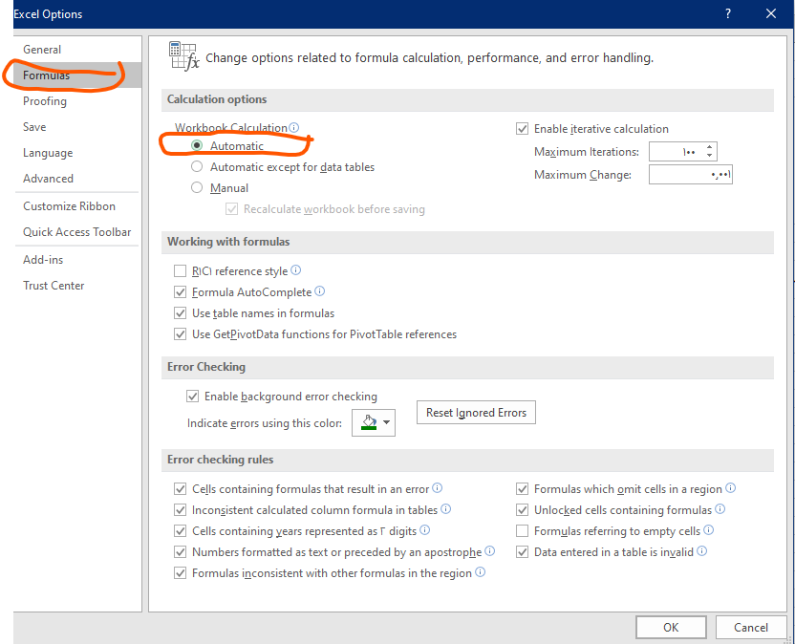Screen dimensions: 795x644
Task: Select Automatic except for data tables
Action: (x=197, y=167)
